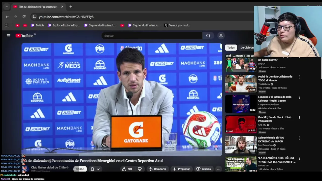Open the ExplorarExplorarExp bookmark
The width and height of the screenshot is (322, 181).
(64, 25)
